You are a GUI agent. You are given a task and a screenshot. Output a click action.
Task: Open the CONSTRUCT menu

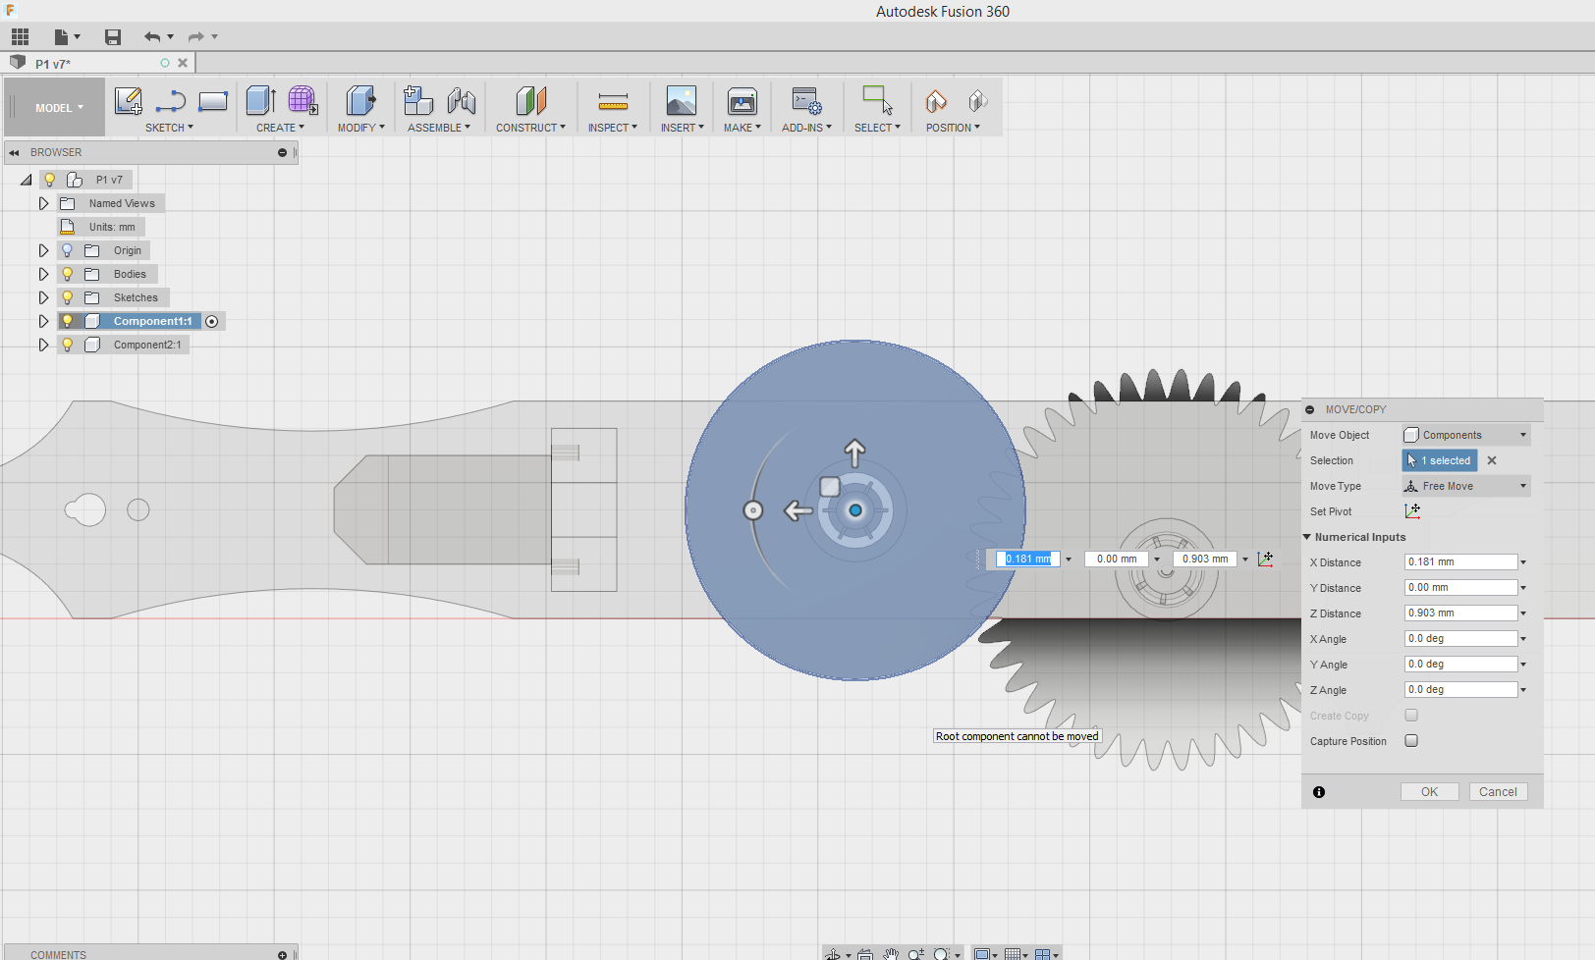click(x=530, y=128)
